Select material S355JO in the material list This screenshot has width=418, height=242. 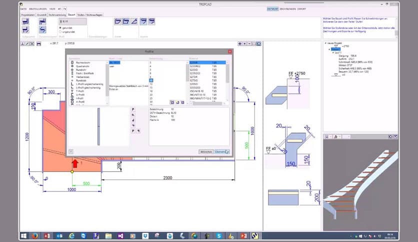tap(194, 84)
